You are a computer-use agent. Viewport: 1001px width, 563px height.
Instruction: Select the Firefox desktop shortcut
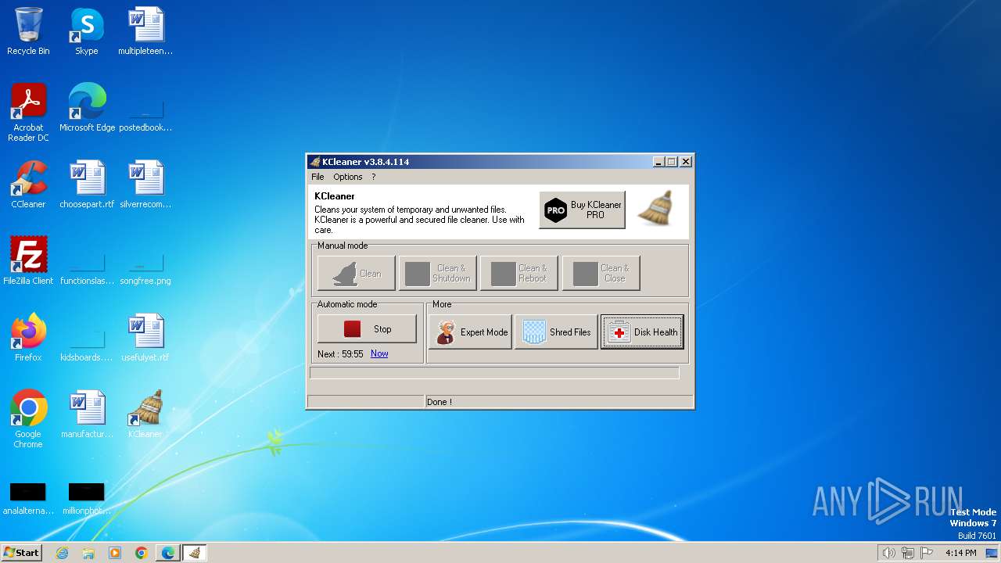(x=28, y=338)
